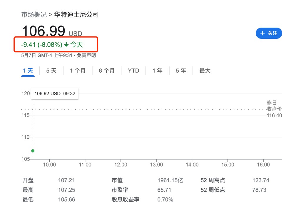Click the 13:00 time axis label
This screenshot has height=208, width=301.
pos(156,165)
